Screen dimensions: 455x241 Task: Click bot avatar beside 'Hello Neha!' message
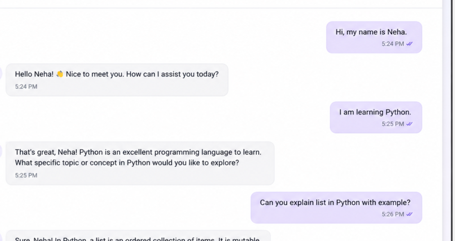click(0, 73)
